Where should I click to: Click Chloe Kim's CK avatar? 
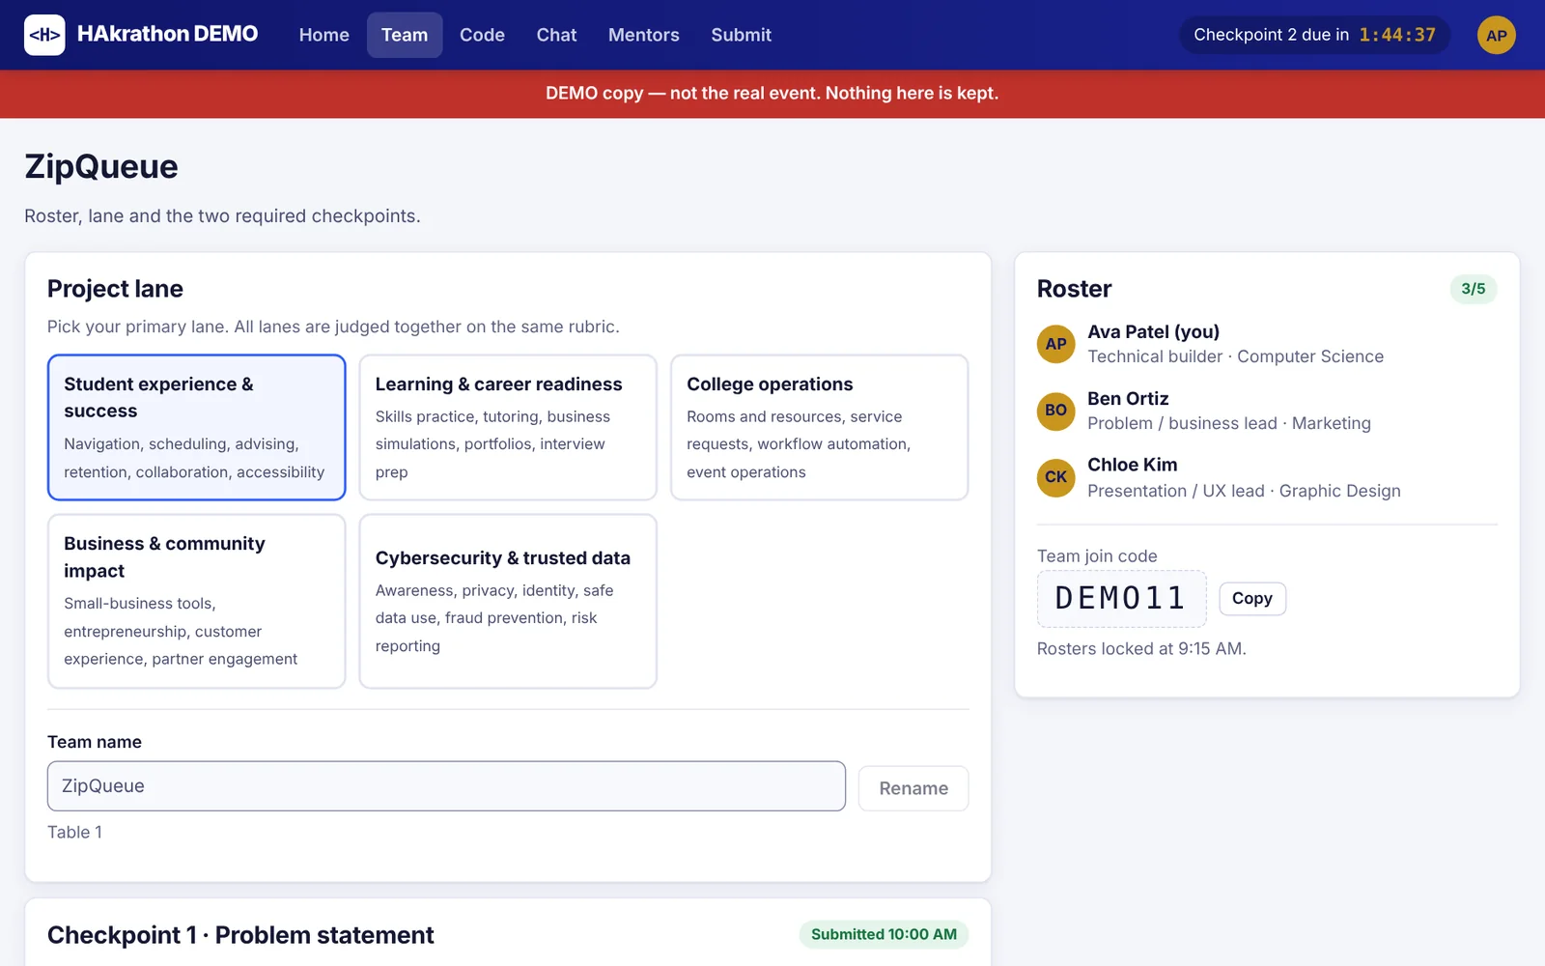pos(1055,477)
